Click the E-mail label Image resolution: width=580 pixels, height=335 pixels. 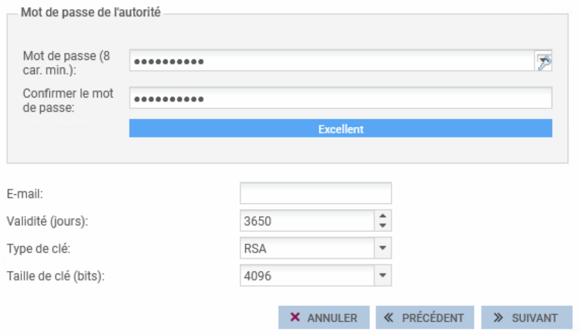point(23,194)
